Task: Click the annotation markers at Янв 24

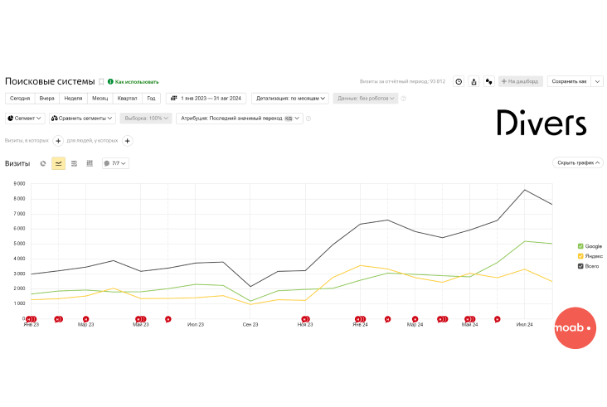Action: (x=360, y=319)
